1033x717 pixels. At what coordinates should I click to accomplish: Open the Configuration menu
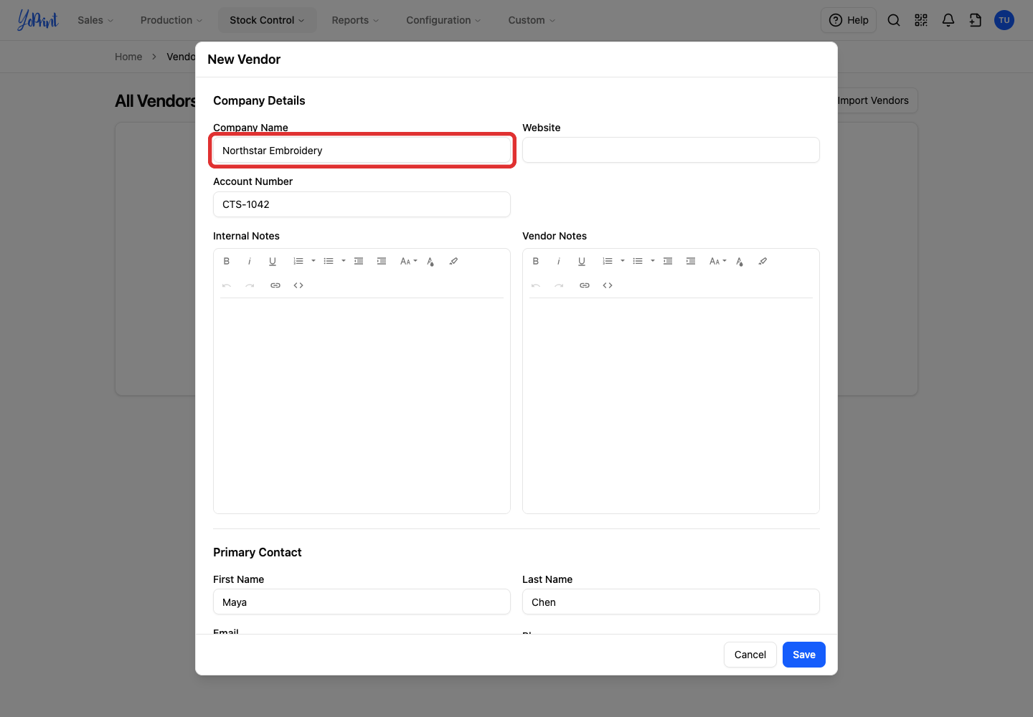coord(443,20)
